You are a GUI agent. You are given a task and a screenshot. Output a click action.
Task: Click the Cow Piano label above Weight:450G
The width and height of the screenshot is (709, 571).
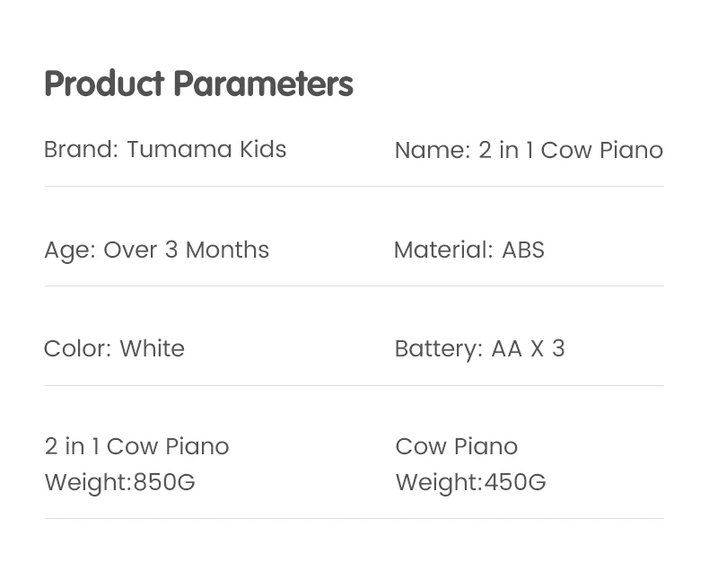[x=456, y=446]
